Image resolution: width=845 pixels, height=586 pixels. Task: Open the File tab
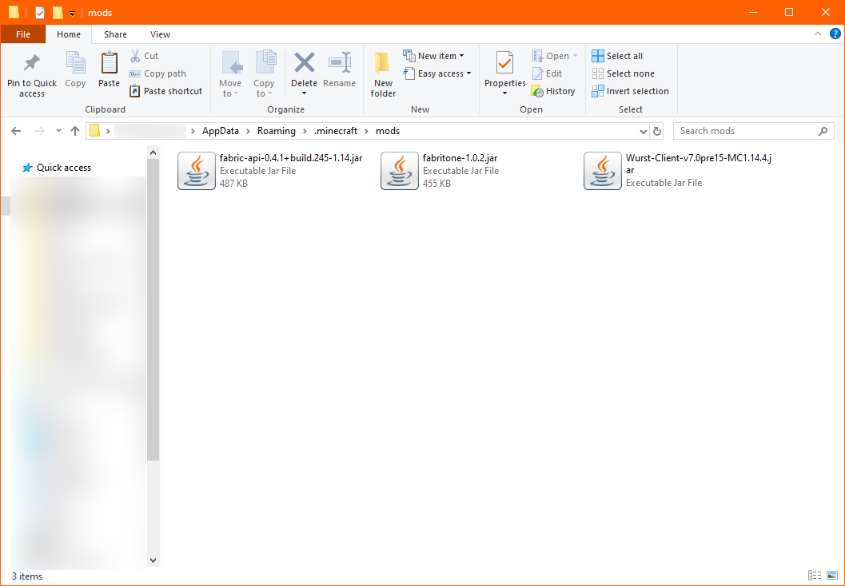tap(23, 34)
